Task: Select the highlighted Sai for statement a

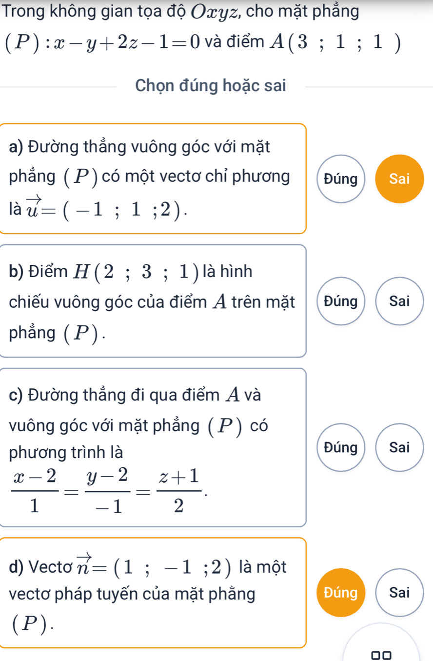Action: coord(399,179)
